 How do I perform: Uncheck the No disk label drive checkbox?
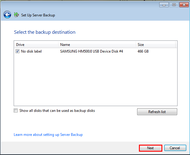[x=17, y=51]
